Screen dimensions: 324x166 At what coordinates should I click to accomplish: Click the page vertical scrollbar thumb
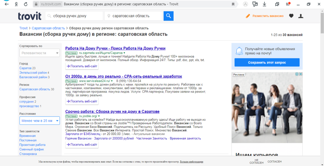tap(322, 23)
